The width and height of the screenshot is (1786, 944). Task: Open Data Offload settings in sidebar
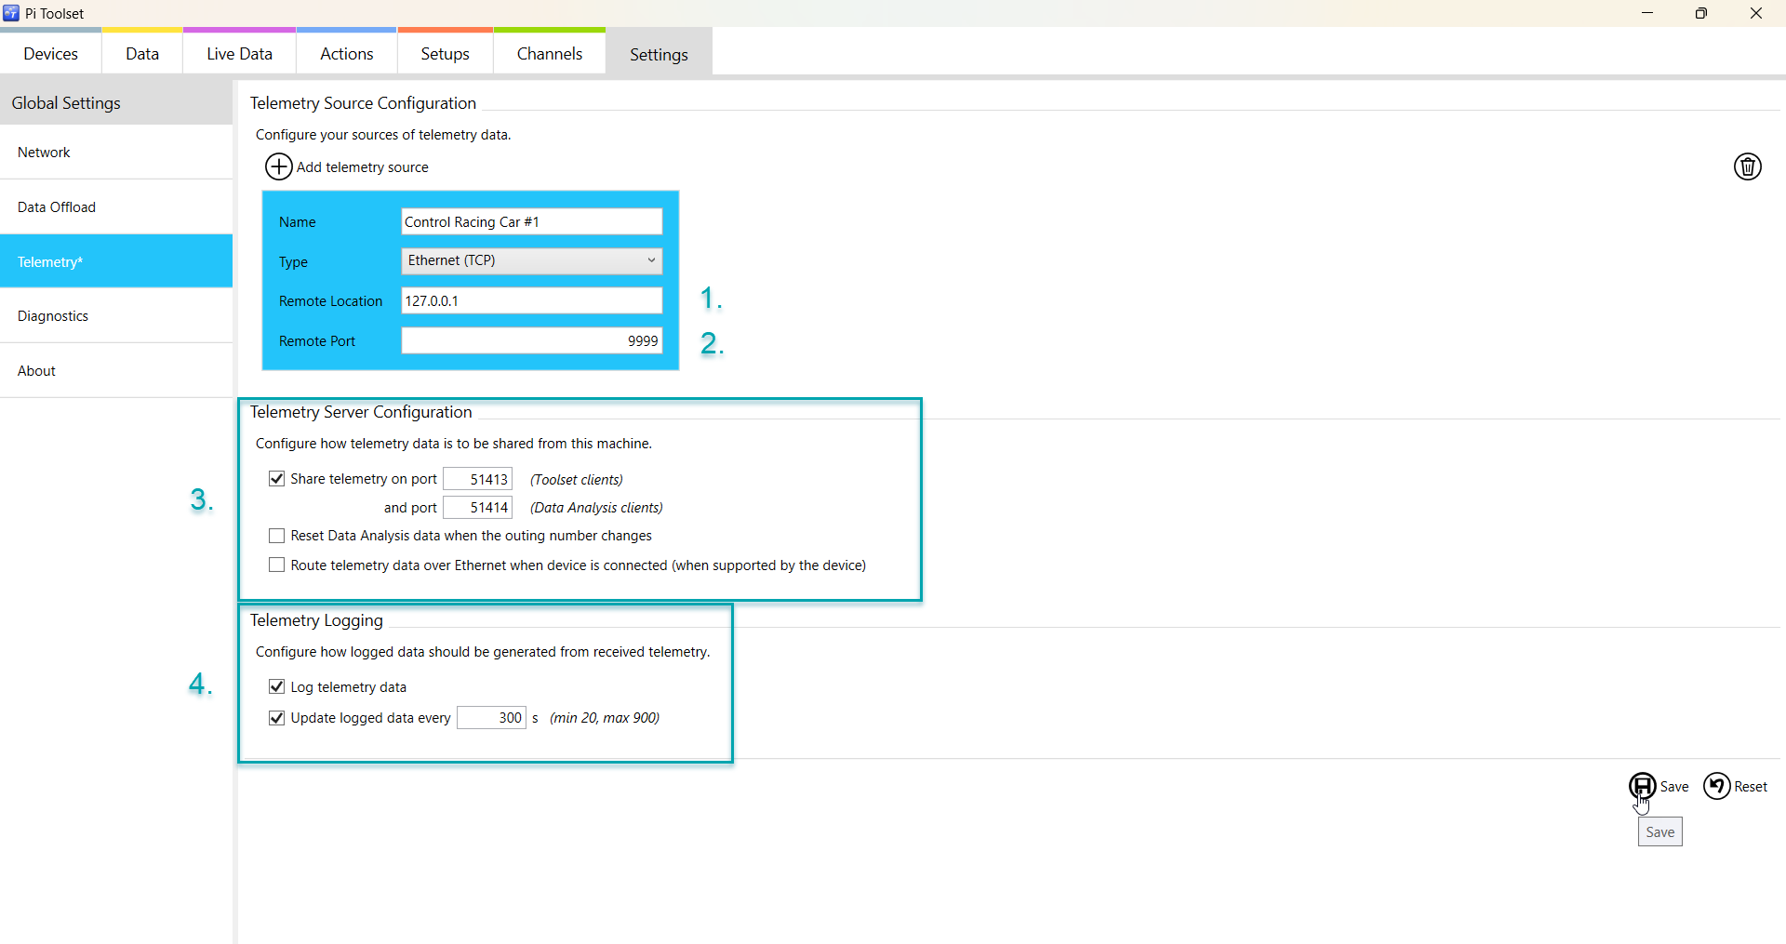[116, 206]
